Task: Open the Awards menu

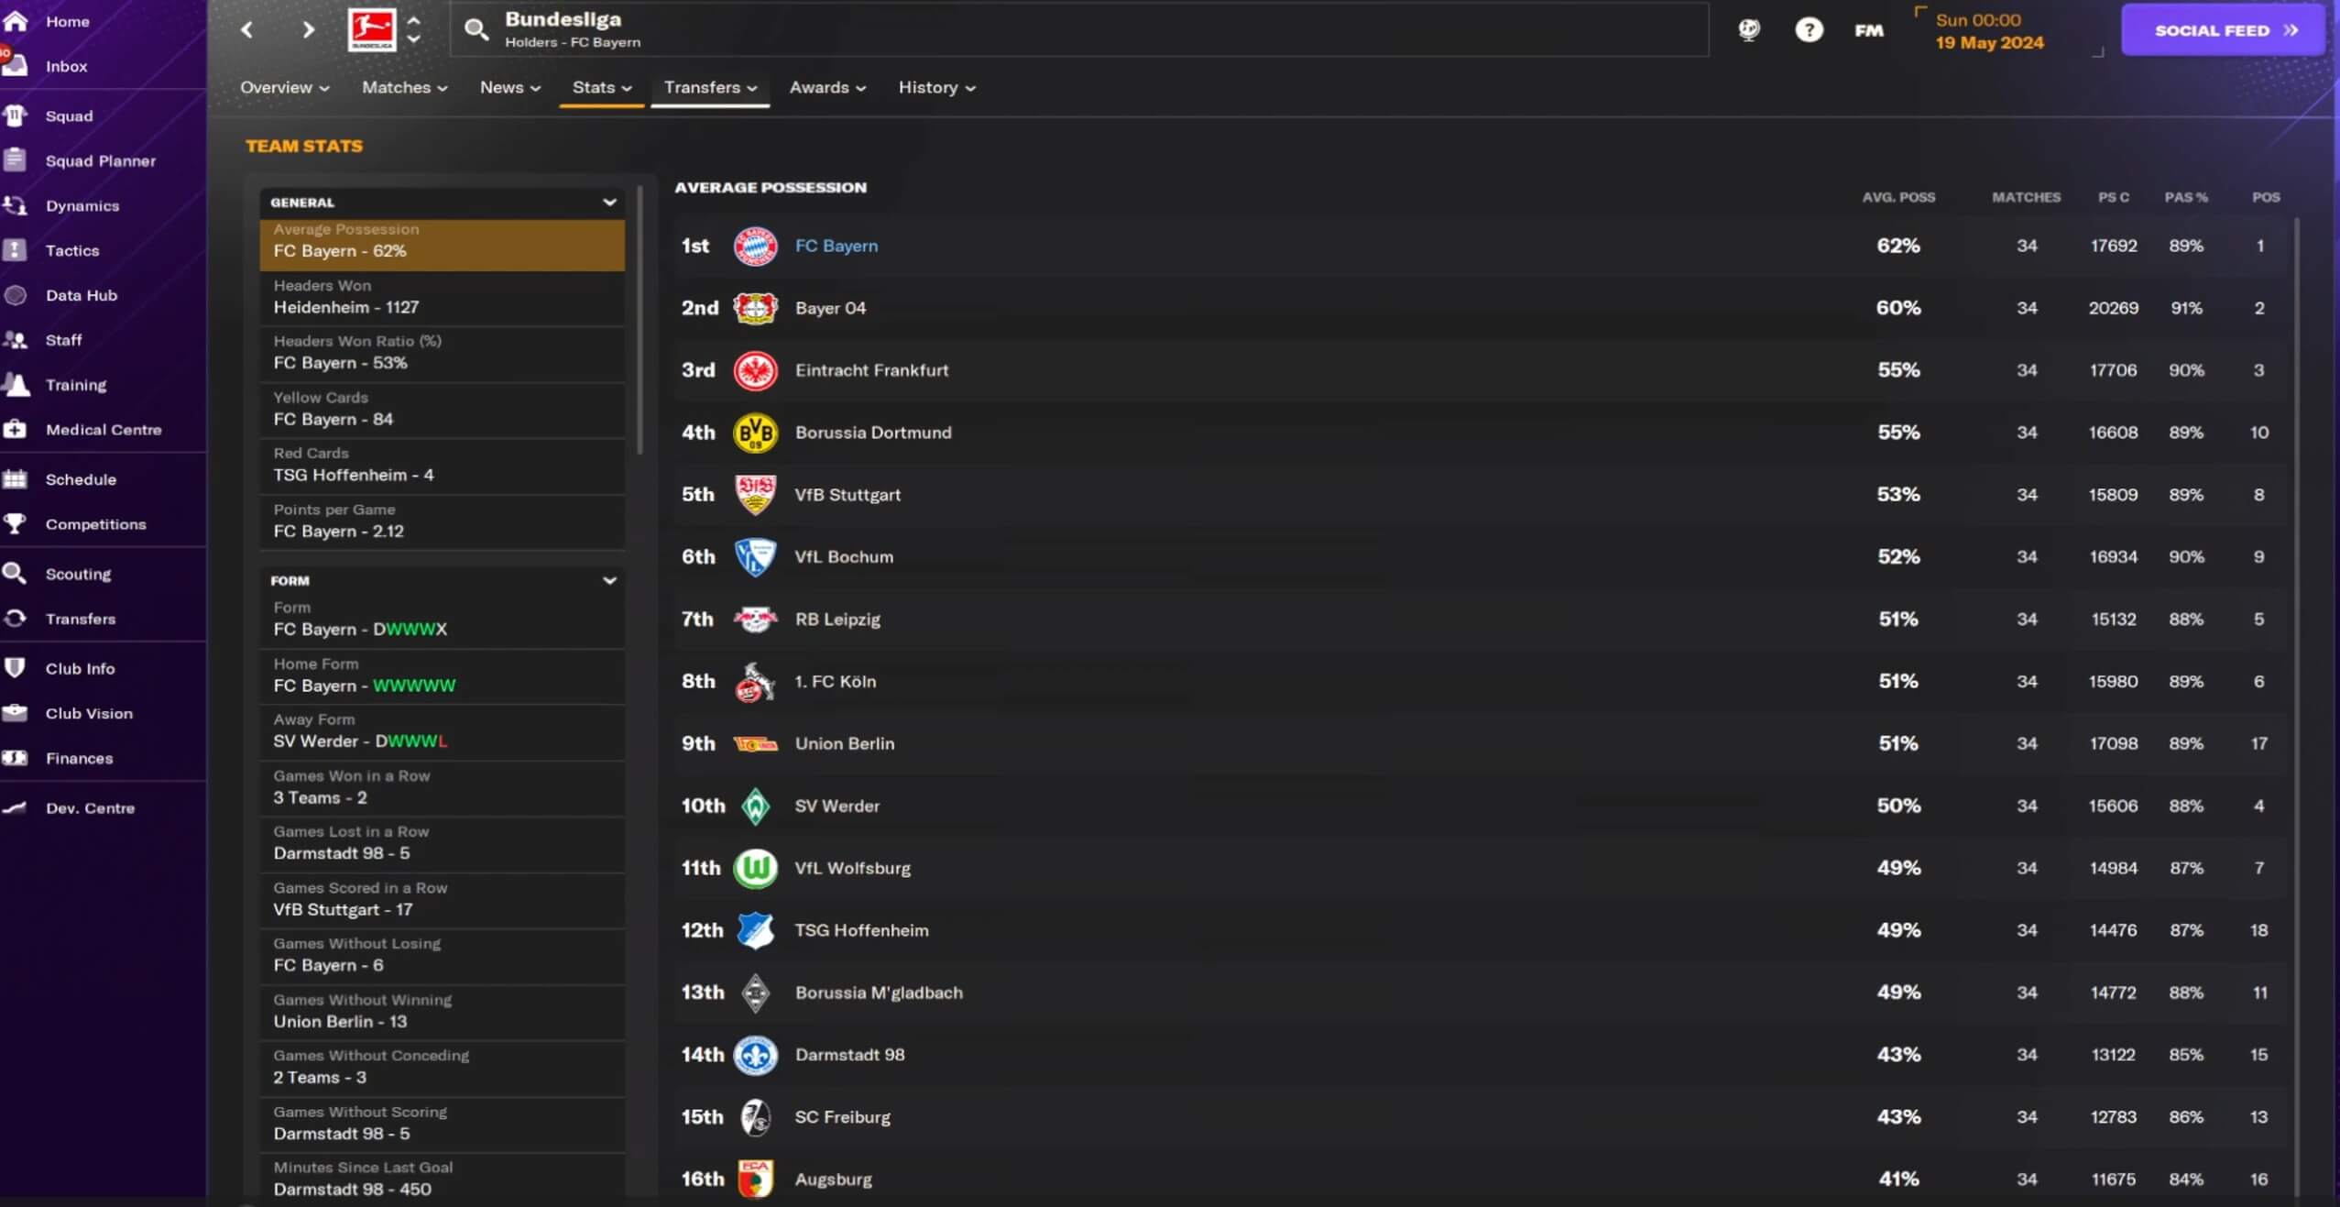Action: pos(827,88)
